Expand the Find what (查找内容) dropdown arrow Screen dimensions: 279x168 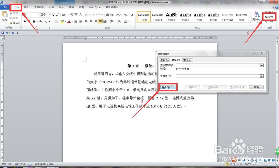(x=262, y=65)
